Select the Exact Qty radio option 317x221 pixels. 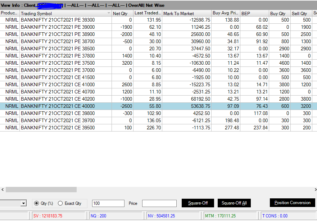point(60,203)
